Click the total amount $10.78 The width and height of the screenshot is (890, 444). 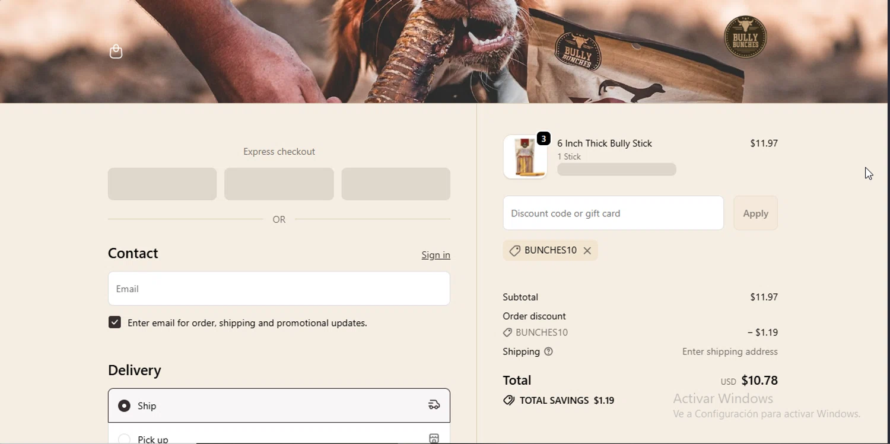[x=759, y=381]
